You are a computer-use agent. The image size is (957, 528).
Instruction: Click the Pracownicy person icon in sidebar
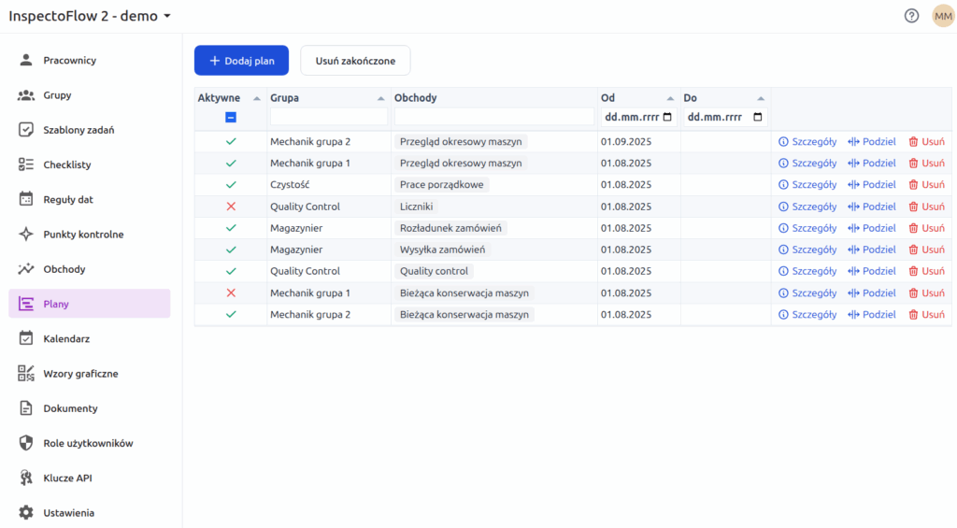[x=26, y=61]
